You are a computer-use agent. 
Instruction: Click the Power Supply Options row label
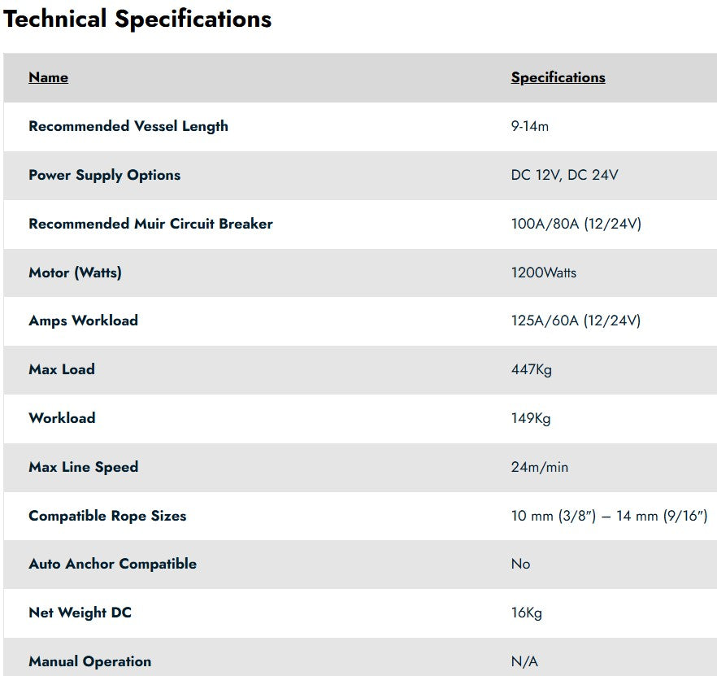[x=105, y=175]
